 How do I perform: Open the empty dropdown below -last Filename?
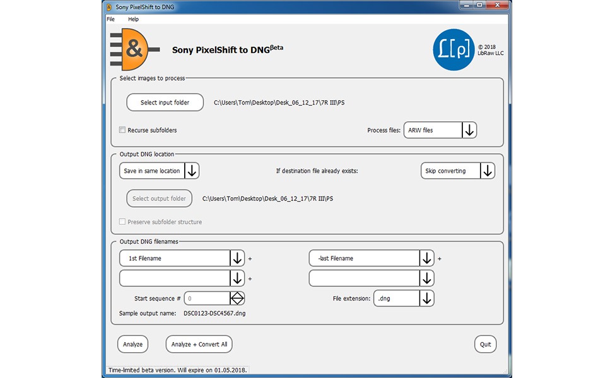pos(372,278)
